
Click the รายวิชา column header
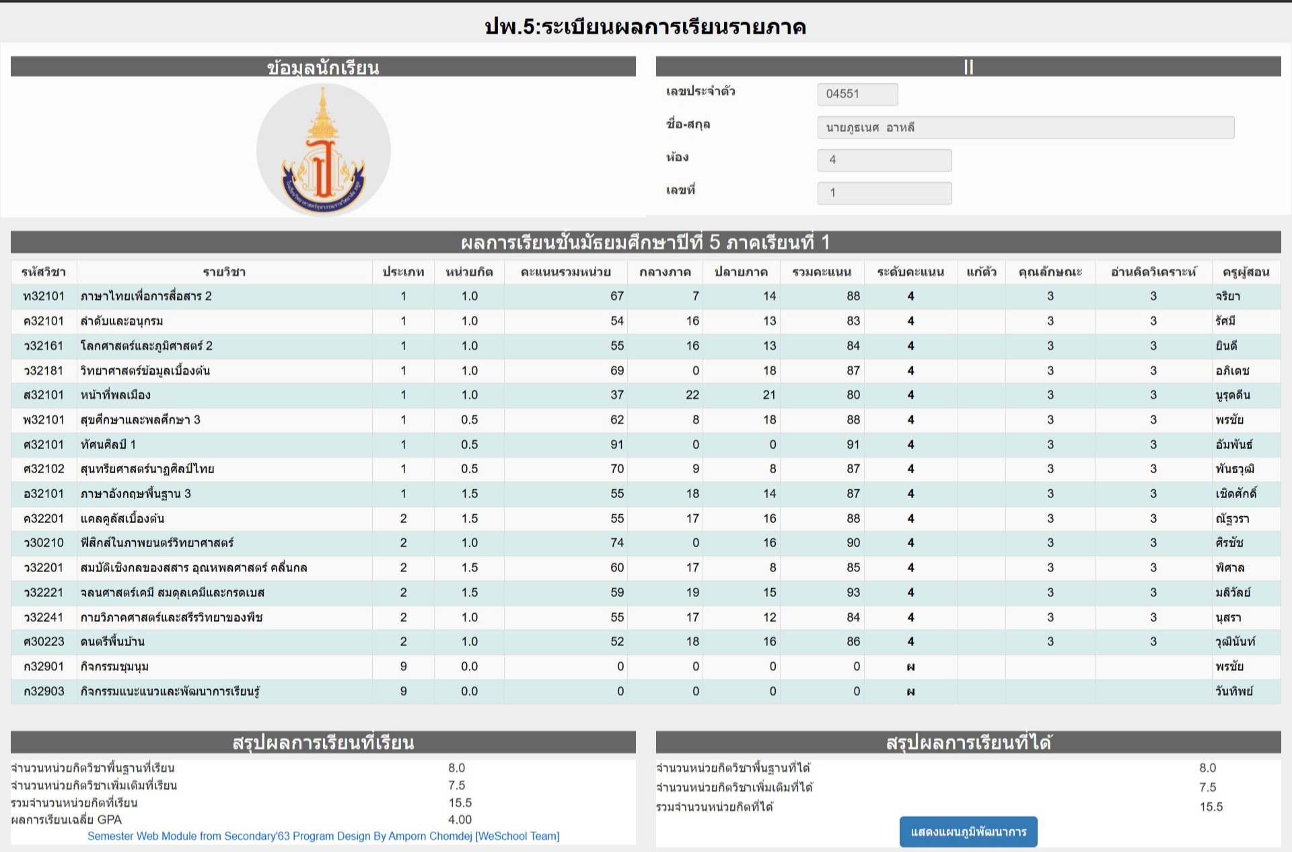[x=224, y=272]
